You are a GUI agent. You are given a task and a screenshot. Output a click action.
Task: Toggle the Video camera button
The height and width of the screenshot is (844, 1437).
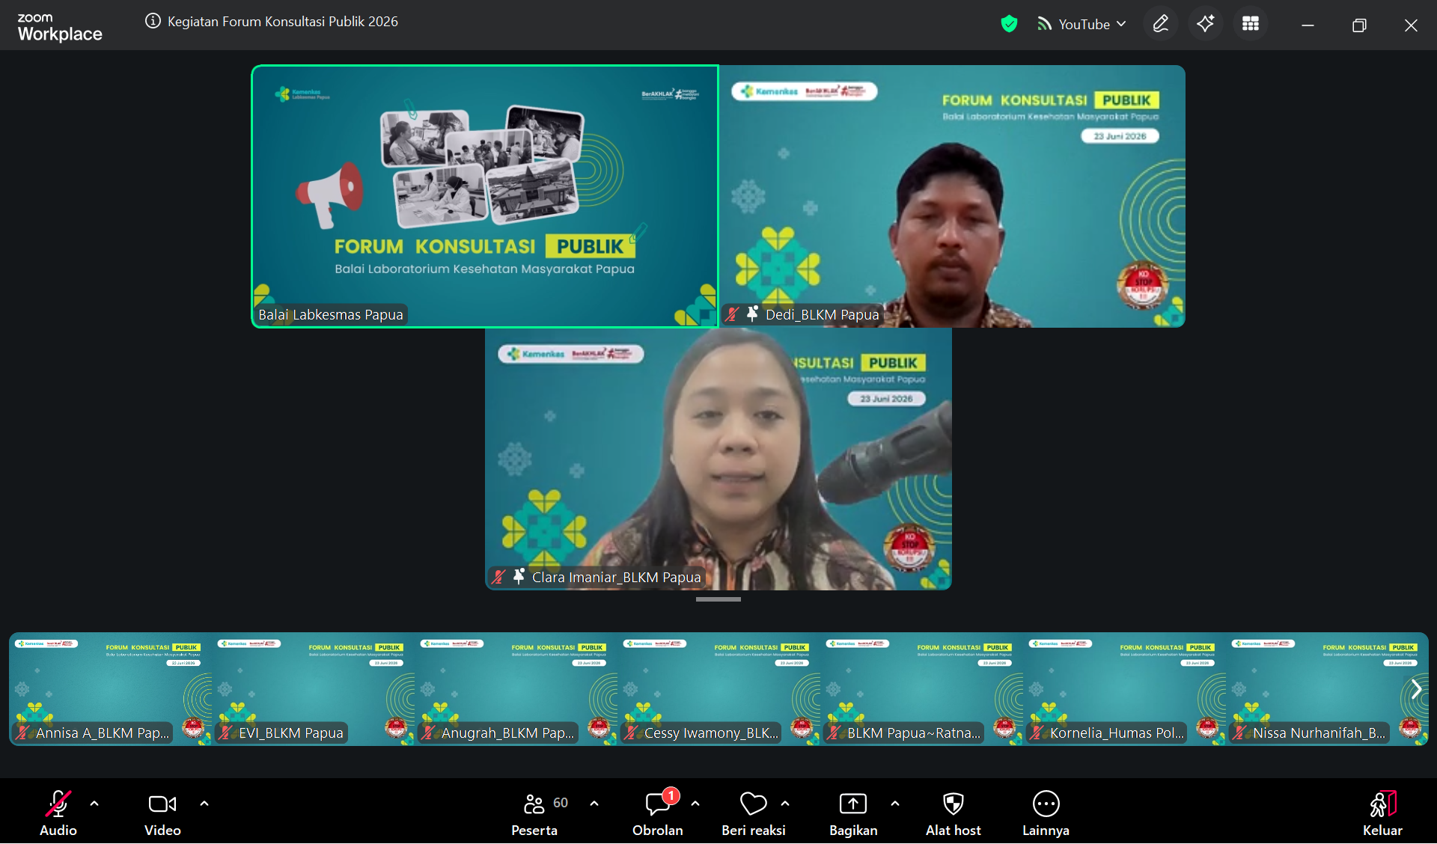[x=162, y=813]
